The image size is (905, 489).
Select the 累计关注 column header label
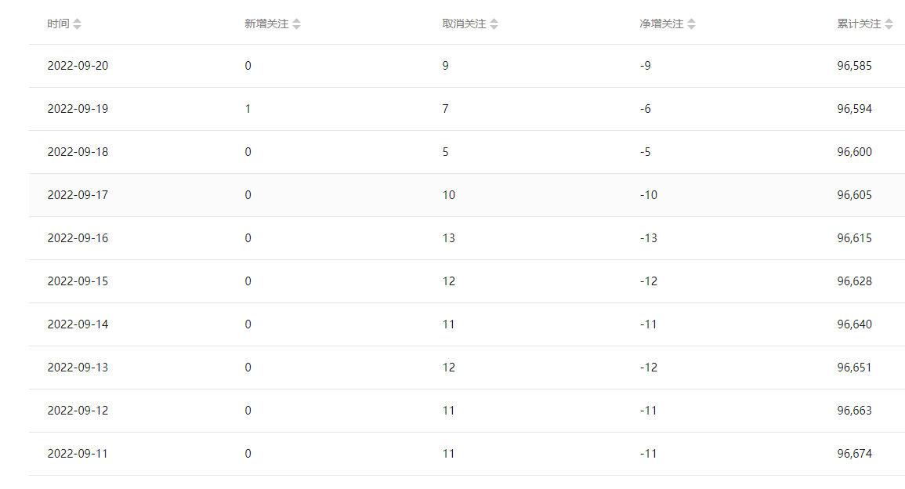(x=859, y=24)
